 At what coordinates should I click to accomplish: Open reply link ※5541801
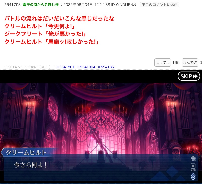coord(65,67)
